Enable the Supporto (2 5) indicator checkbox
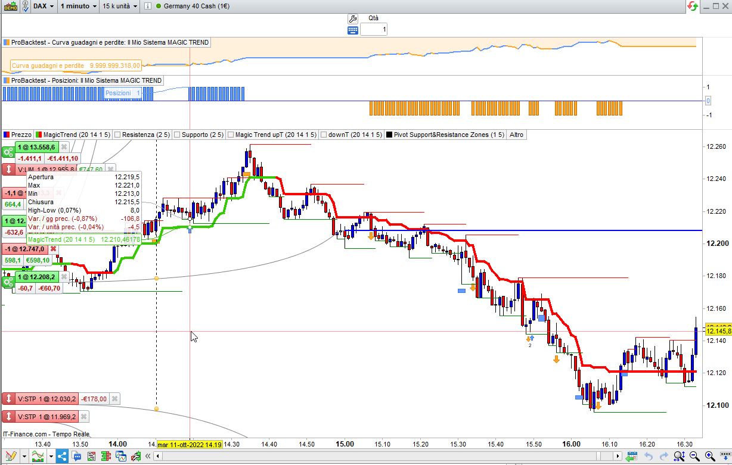 176,135
